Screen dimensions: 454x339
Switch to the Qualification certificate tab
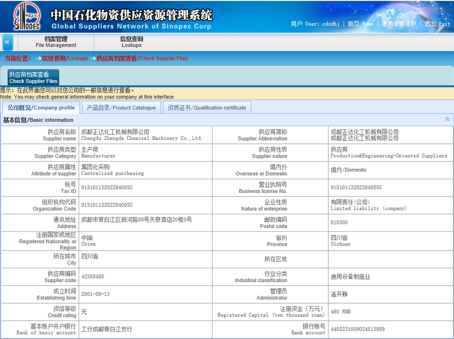coord(207,108)
